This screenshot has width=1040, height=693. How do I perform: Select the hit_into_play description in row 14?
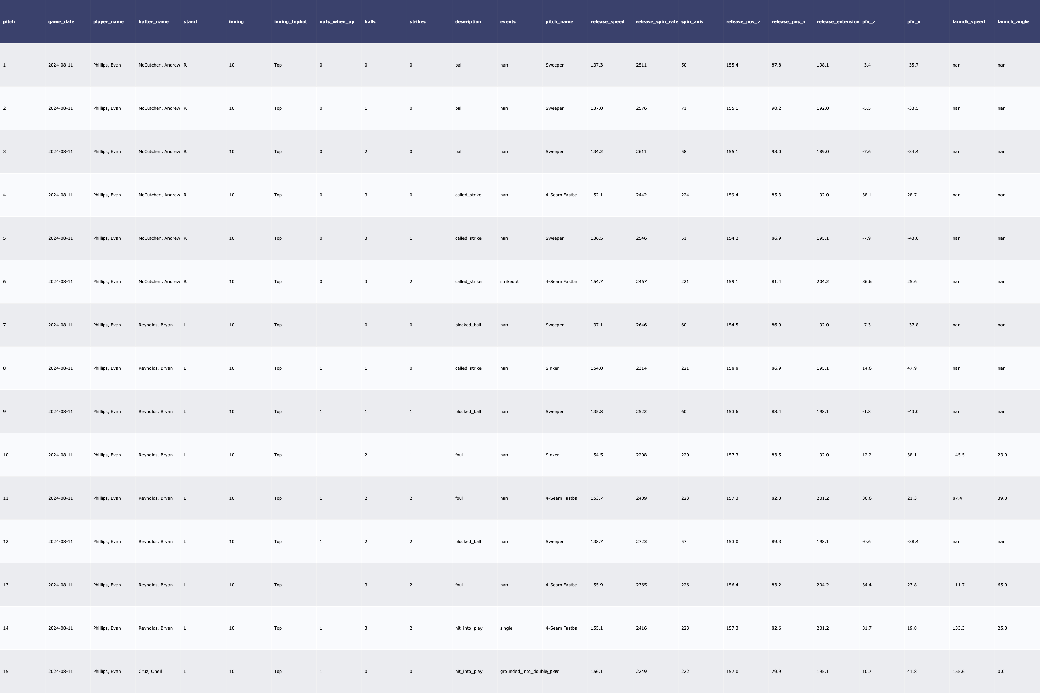[x=468, y=628]
